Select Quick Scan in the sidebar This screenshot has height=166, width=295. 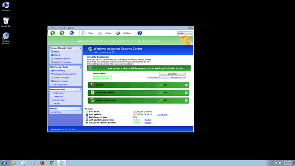coord(59,93)
